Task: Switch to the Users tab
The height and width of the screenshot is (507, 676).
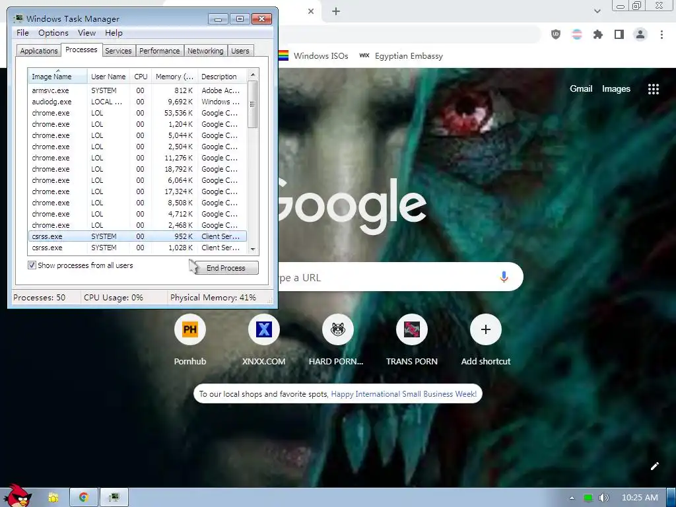Action: pos(240,50)
